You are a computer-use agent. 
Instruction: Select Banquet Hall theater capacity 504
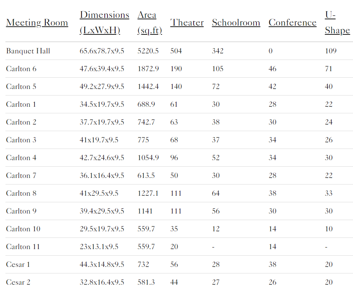point(176,51)
